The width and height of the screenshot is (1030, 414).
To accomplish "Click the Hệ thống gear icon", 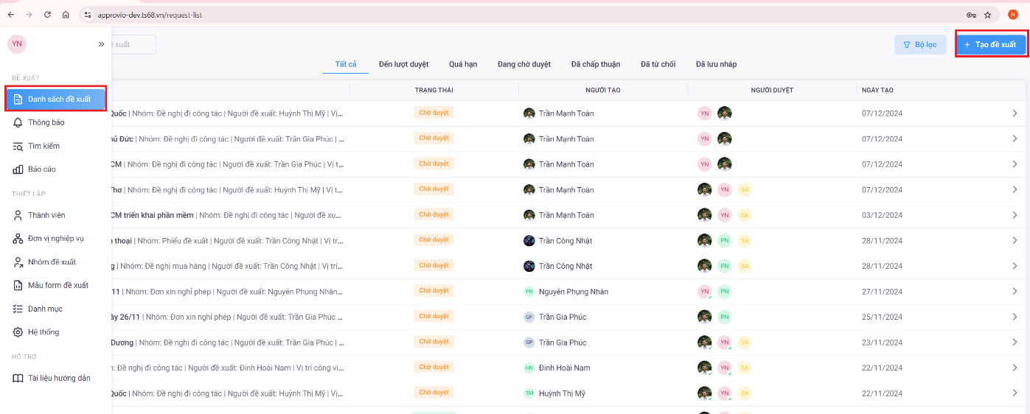I will (18, 332).
